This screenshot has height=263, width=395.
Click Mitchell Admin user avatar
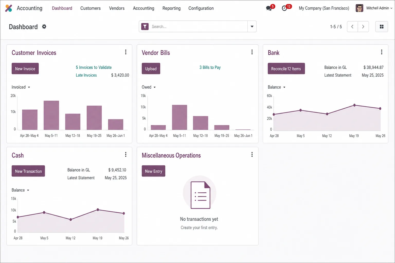(x=360, y=8)
